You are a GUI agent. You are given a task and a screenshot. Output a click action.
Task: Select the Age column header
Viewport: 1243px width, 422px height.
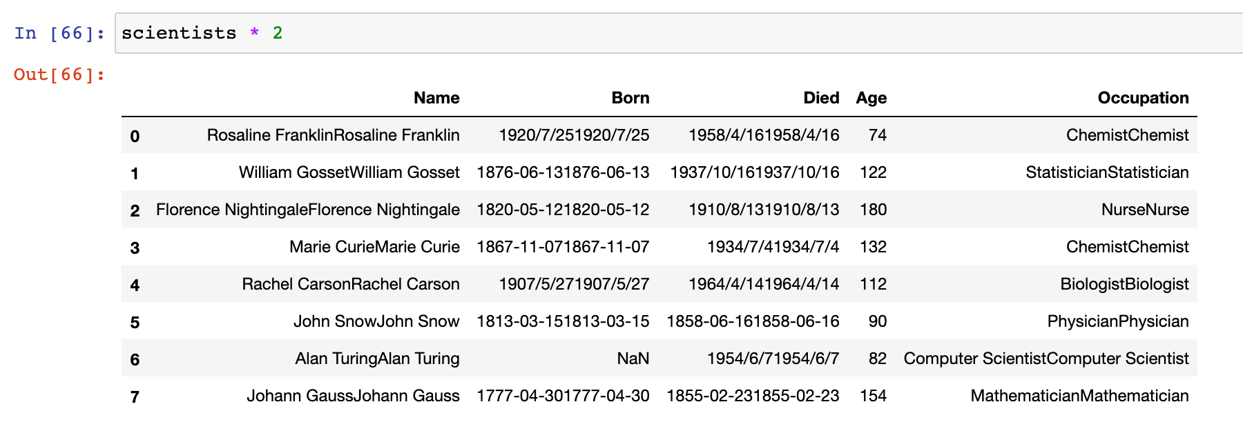(871, 98)
